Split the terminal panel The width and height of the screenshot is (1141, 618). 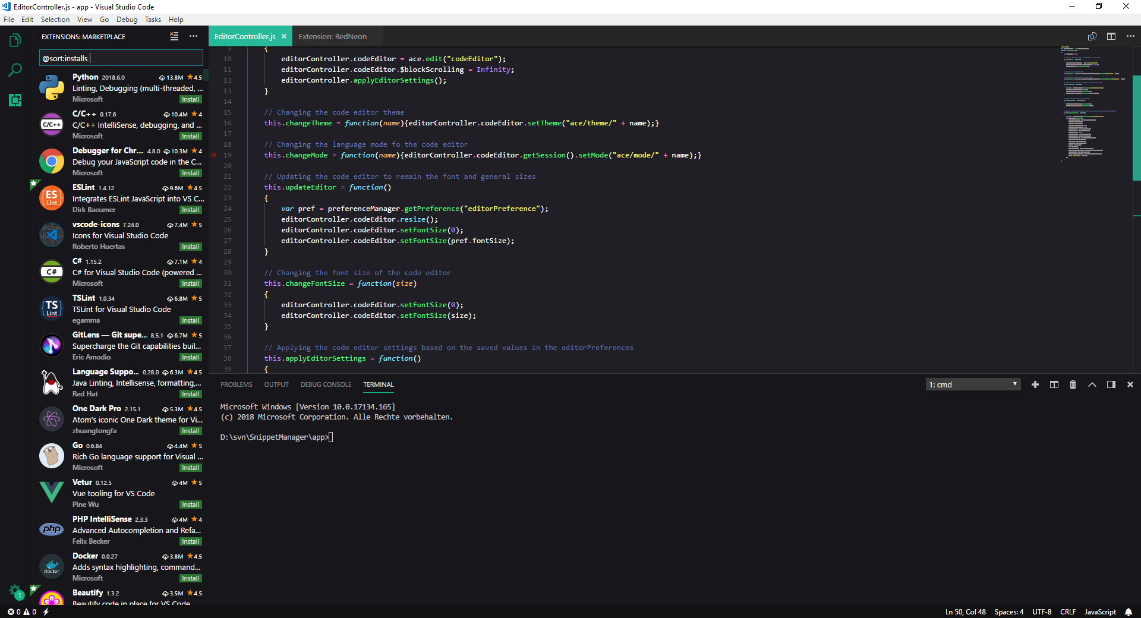[x=1054, y=384]
